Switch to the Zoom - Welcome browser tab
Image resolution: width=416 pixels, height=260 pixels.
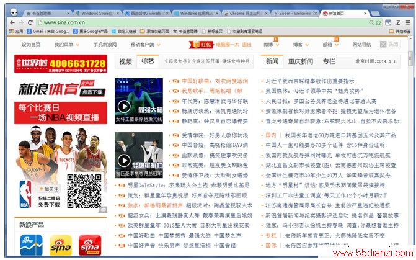[294, 13]
